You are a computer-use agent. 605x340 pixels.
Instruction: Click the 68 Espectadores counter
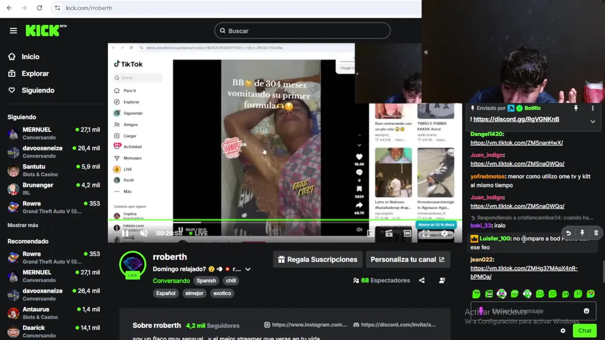coord(381,280)
